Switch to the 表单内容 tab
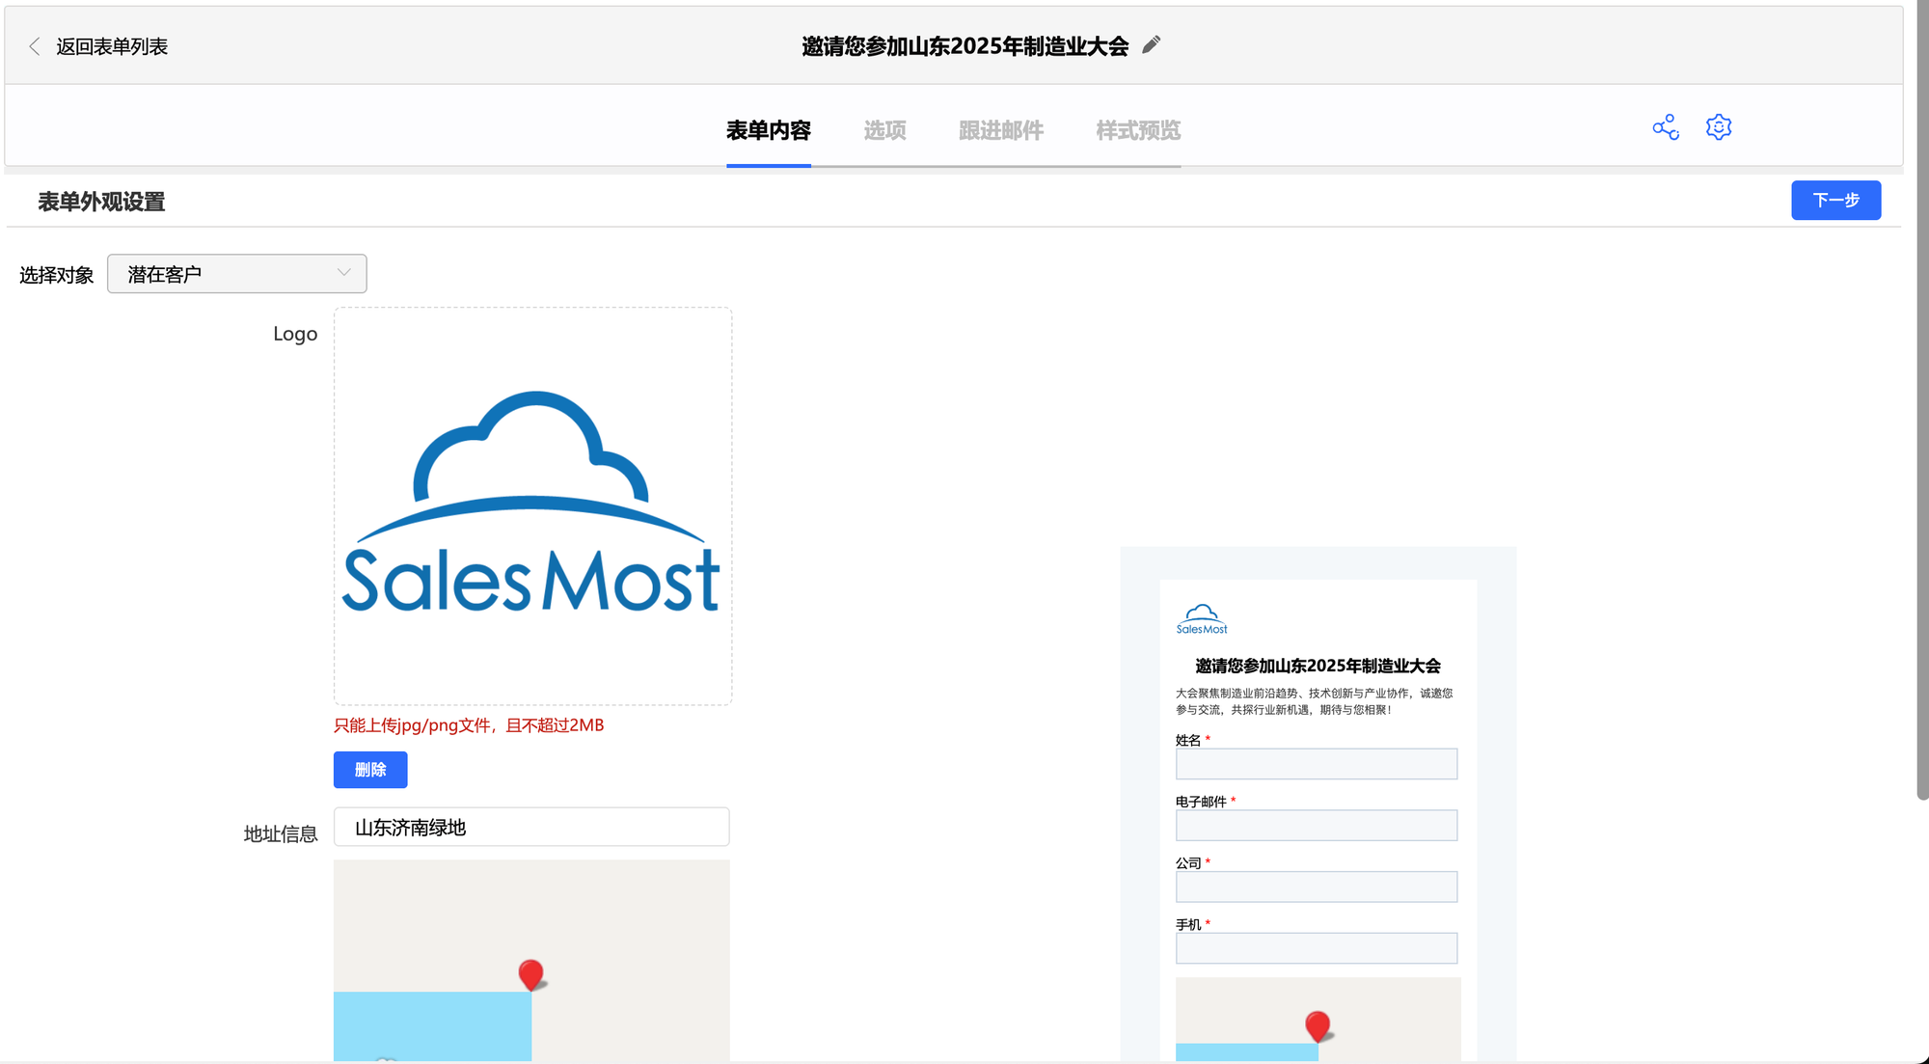This screenshot has width=1929, height=1064. pos(768,130)
